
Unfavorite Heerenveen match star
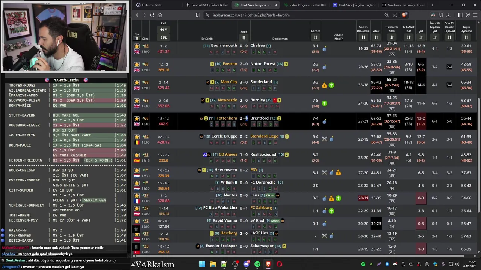tap(137, 170)
